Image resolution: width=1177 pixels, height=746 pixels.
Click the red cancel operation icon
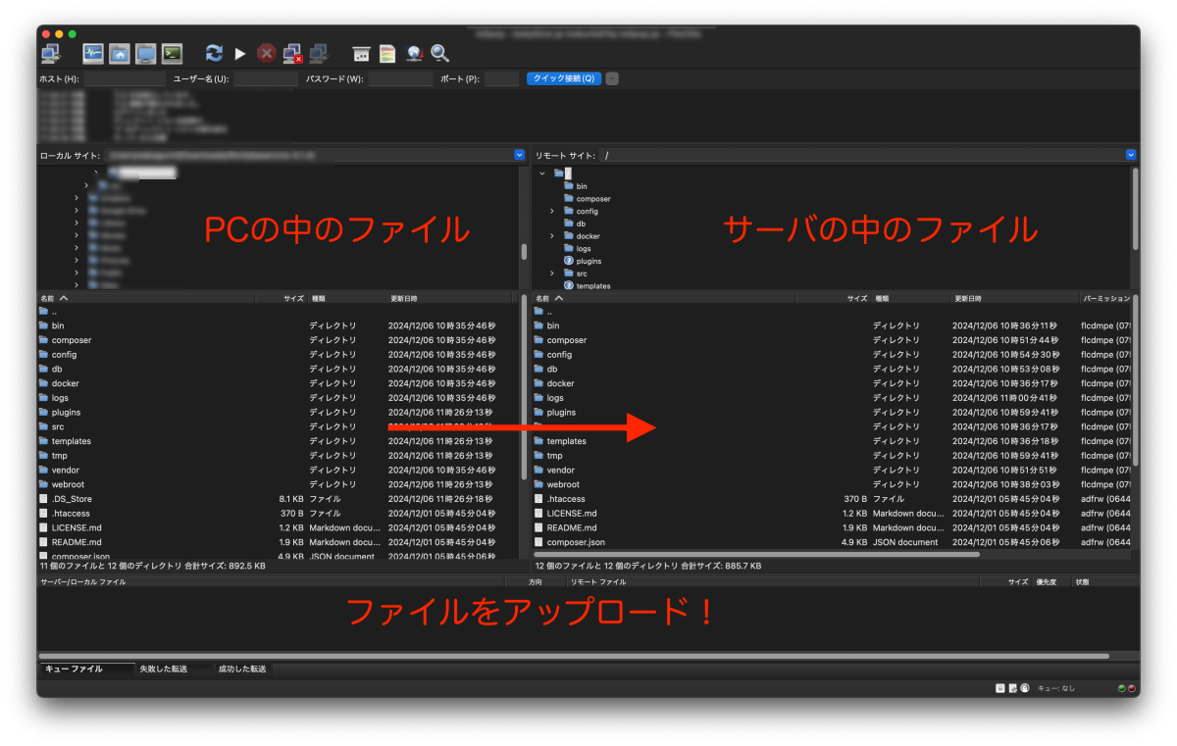[266, 53]
